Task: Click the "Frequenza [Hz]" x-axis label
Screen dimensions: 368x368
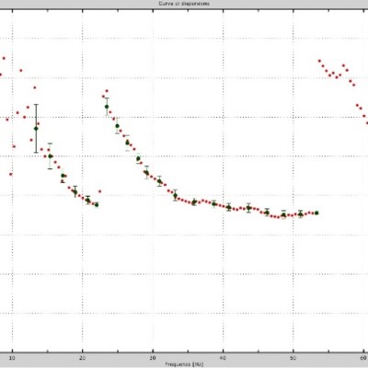Action: (184, 364)
